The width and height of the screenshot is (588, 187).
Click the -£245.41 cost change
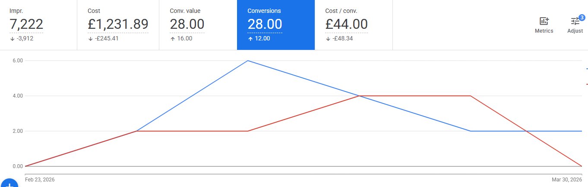(x=106, y=38)
